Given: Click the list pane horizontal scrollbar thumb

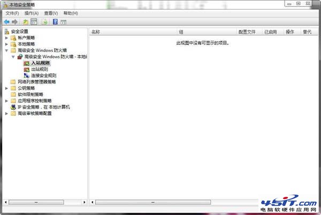Looking at the screenshot, I should click(153, 202).
